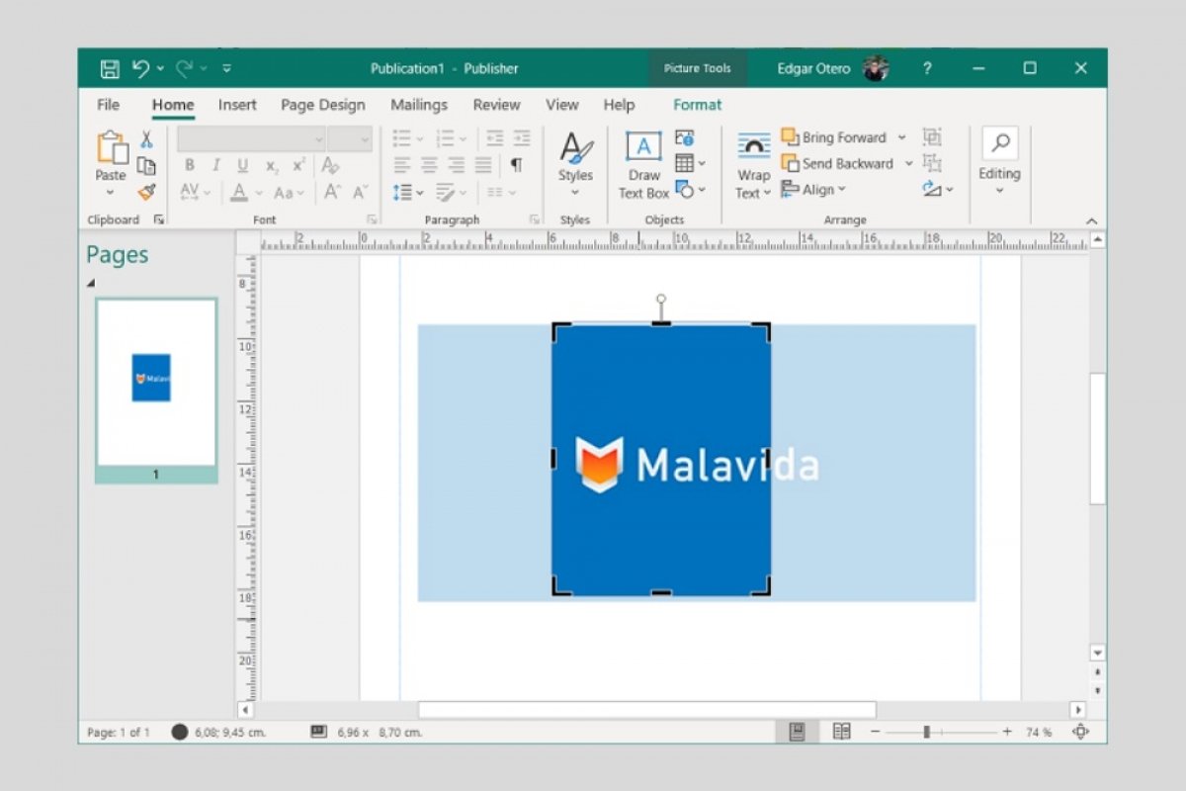The width and height of the screenshot is (1186, 791).
Task: Zoom in with the plus button
Action: [x=1007, y=732]
